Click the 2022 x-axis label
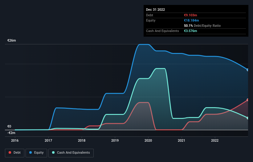 215,140
